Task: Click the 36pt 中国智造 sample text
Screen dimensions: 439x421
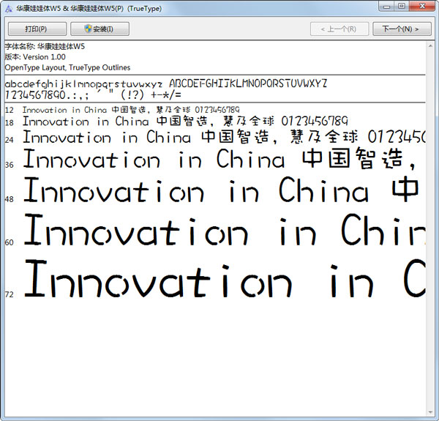Action: point(353,159)
